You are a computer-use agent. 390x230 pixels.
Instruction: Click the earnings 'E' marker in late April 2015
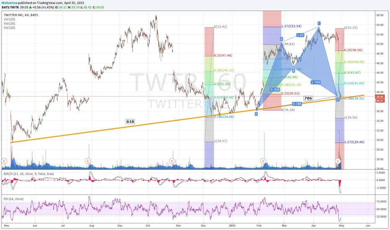338,161
